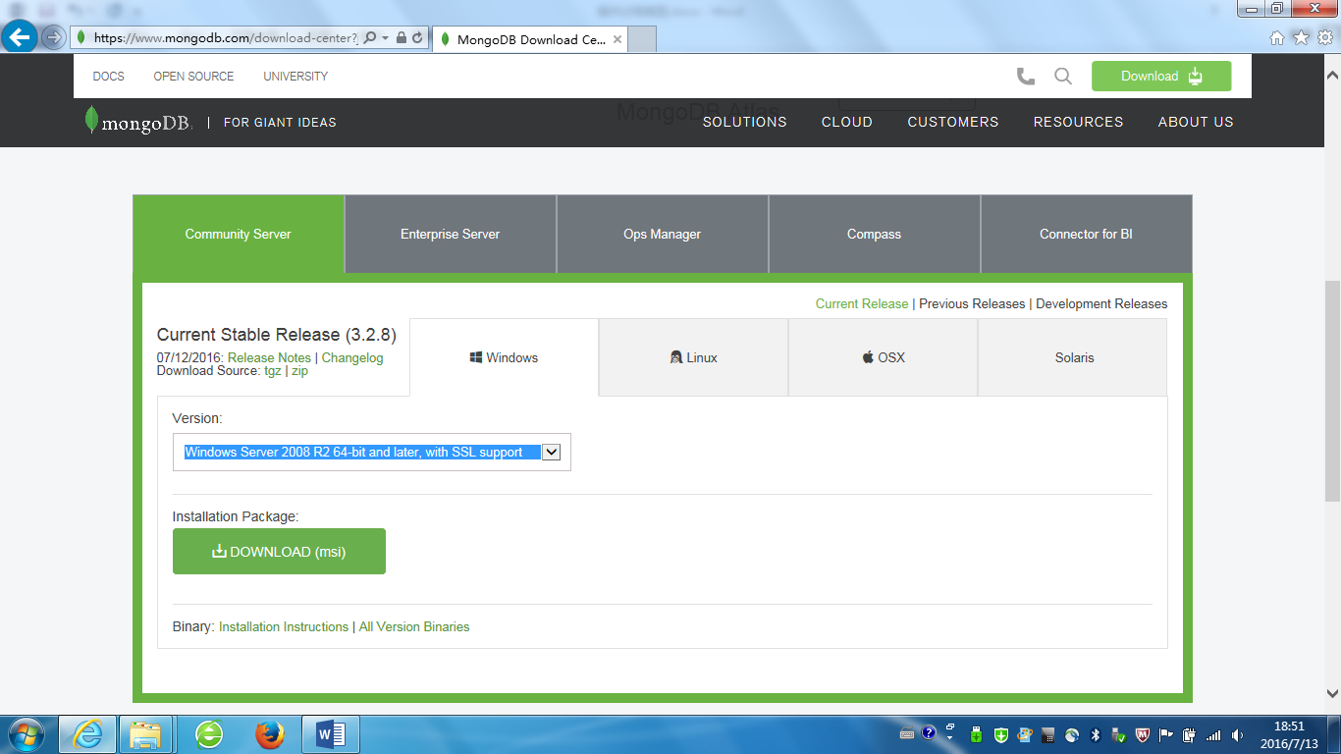Open the Release Notes link
This screenshot has width=1341, height=754.
coord(269,358)
